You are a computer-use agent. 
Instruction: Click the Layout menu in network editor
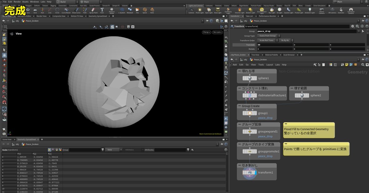coord(269,65)
